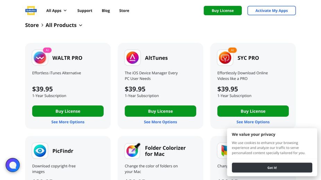Viewport: 321px width, 180px height.
Task: Open the Store menu item
Action: 124,11
